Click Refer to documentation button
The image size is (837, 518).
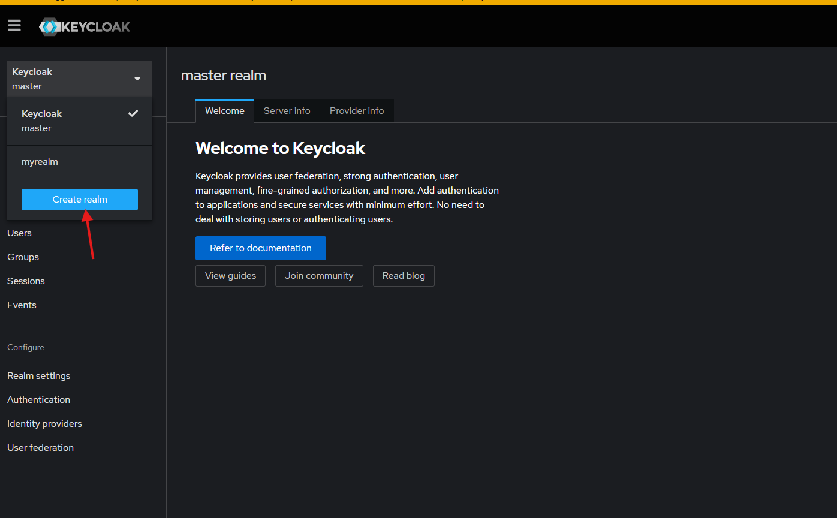coord(261,248)
